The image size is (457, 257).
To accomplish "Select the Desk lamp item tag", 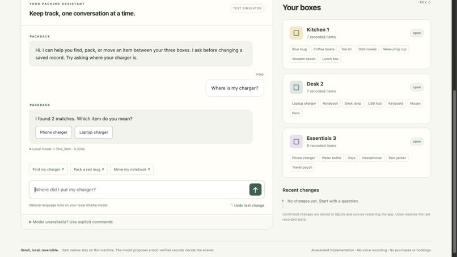I will tap(353, 104).
